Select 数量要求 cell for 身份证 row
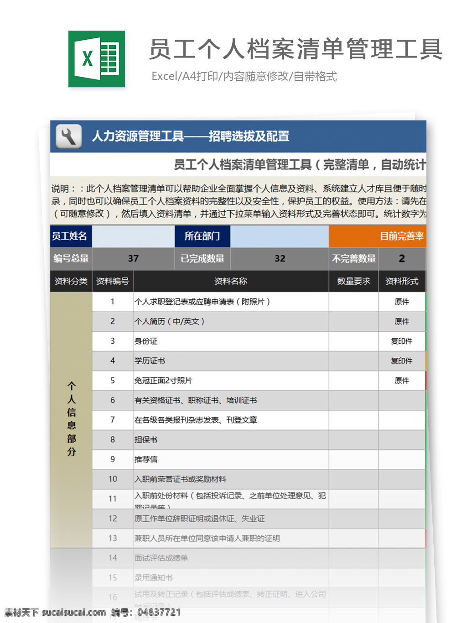Viewport: 467px width, 623px height. tap(354, 341)
